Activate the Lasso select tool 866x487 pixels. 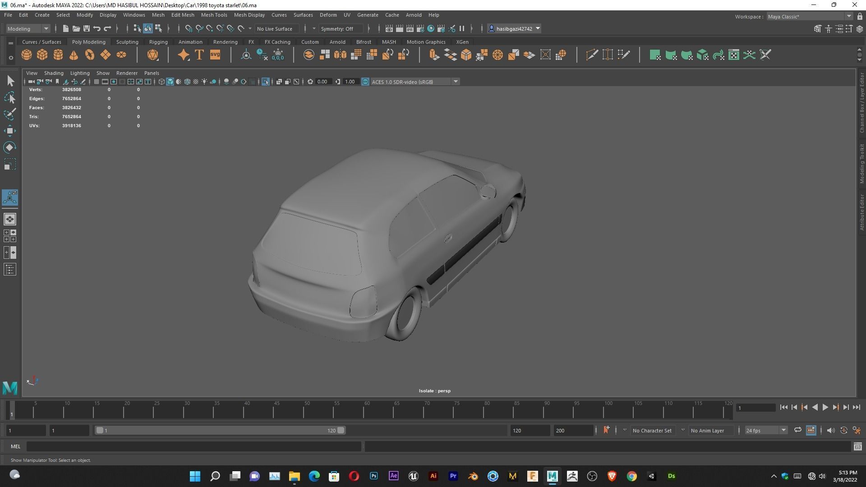click(10, 97)
